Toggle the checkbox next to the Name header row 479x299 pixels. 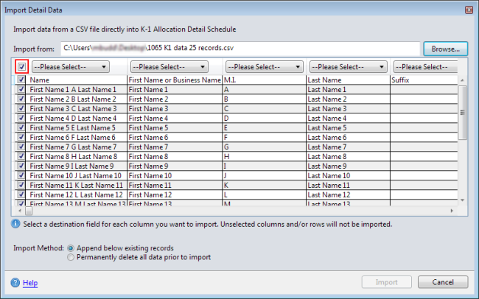coord(21,80)
